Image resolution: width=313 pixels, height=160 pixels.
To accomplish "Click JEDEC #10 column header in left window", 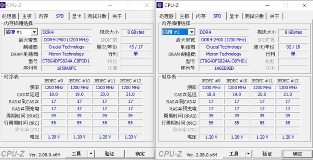I will pos(79,81).
